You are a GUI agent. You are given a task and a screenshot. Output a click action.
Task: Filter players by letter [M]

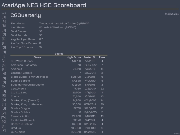coord(4,74)
